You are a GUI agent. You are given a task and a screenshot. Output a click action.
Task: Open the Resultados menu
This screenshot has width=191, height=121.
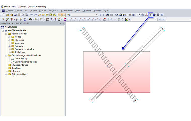54,11
